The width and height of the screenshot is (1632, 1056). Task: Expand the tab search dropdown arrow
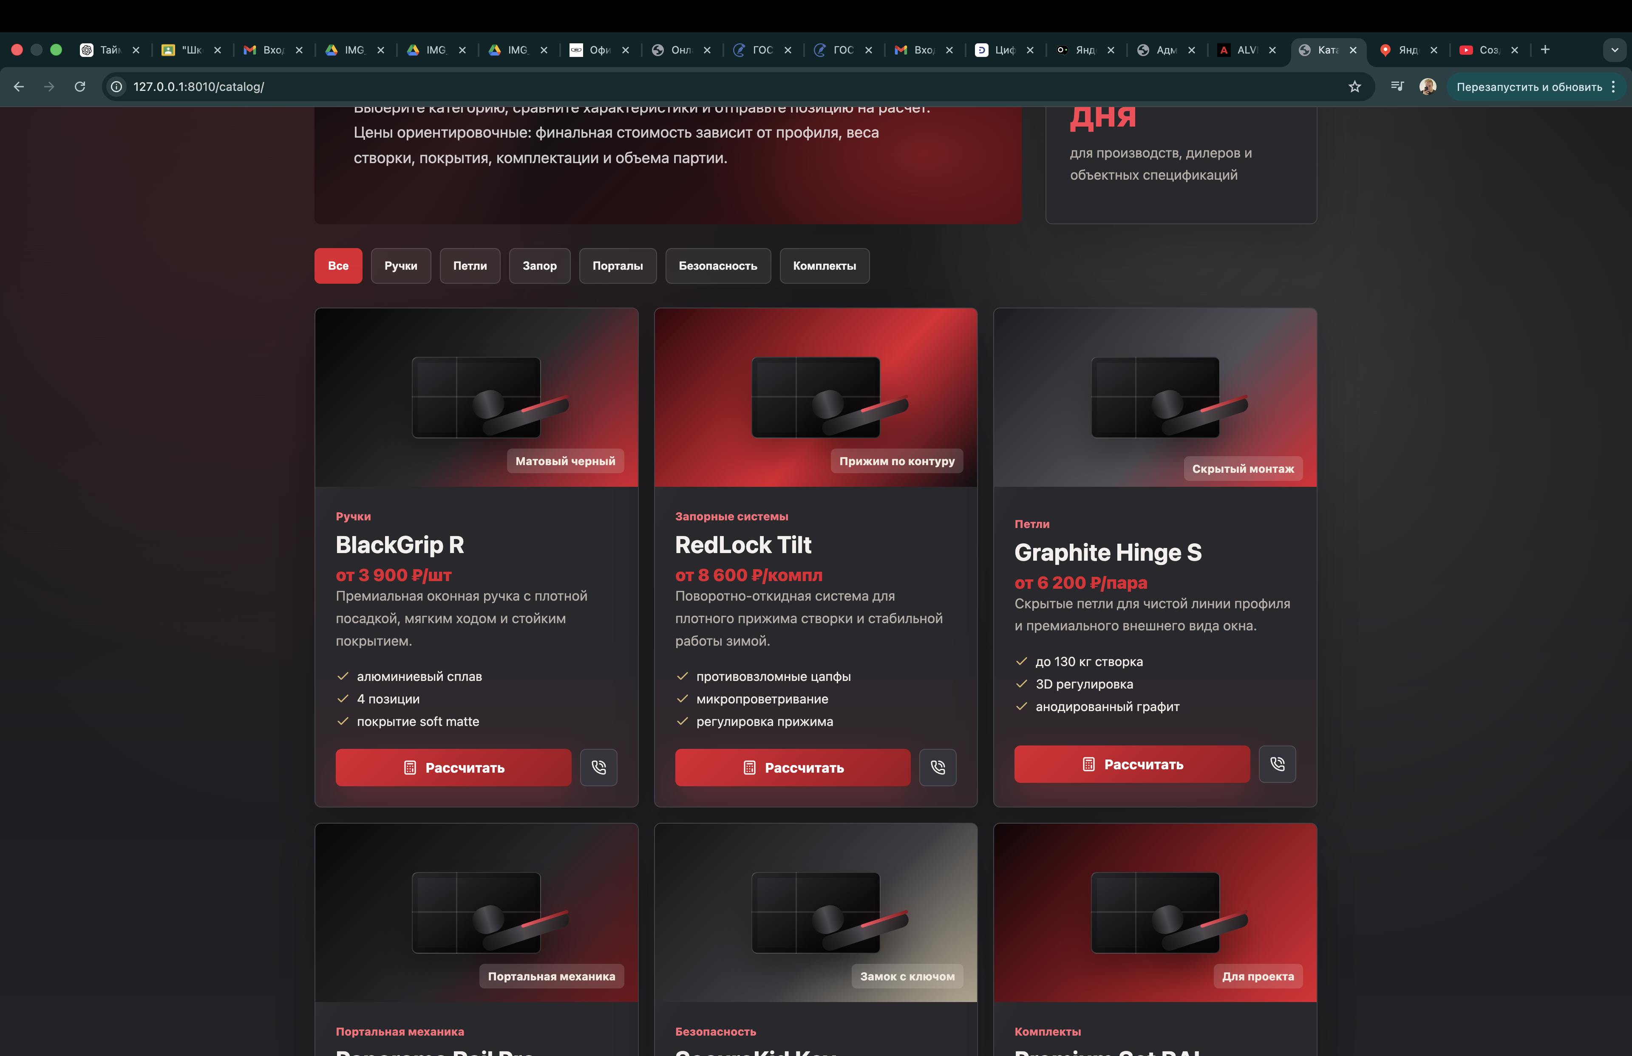[1615, 50]
